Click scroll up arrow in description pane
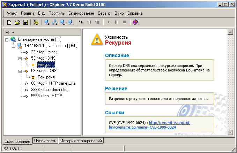Image resolution: width=237 pixels, height=153 pixels. coord(230,32)
